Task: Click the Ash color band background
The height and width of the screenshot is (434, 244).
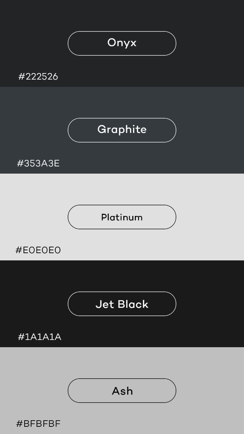Action: (210, 365)
